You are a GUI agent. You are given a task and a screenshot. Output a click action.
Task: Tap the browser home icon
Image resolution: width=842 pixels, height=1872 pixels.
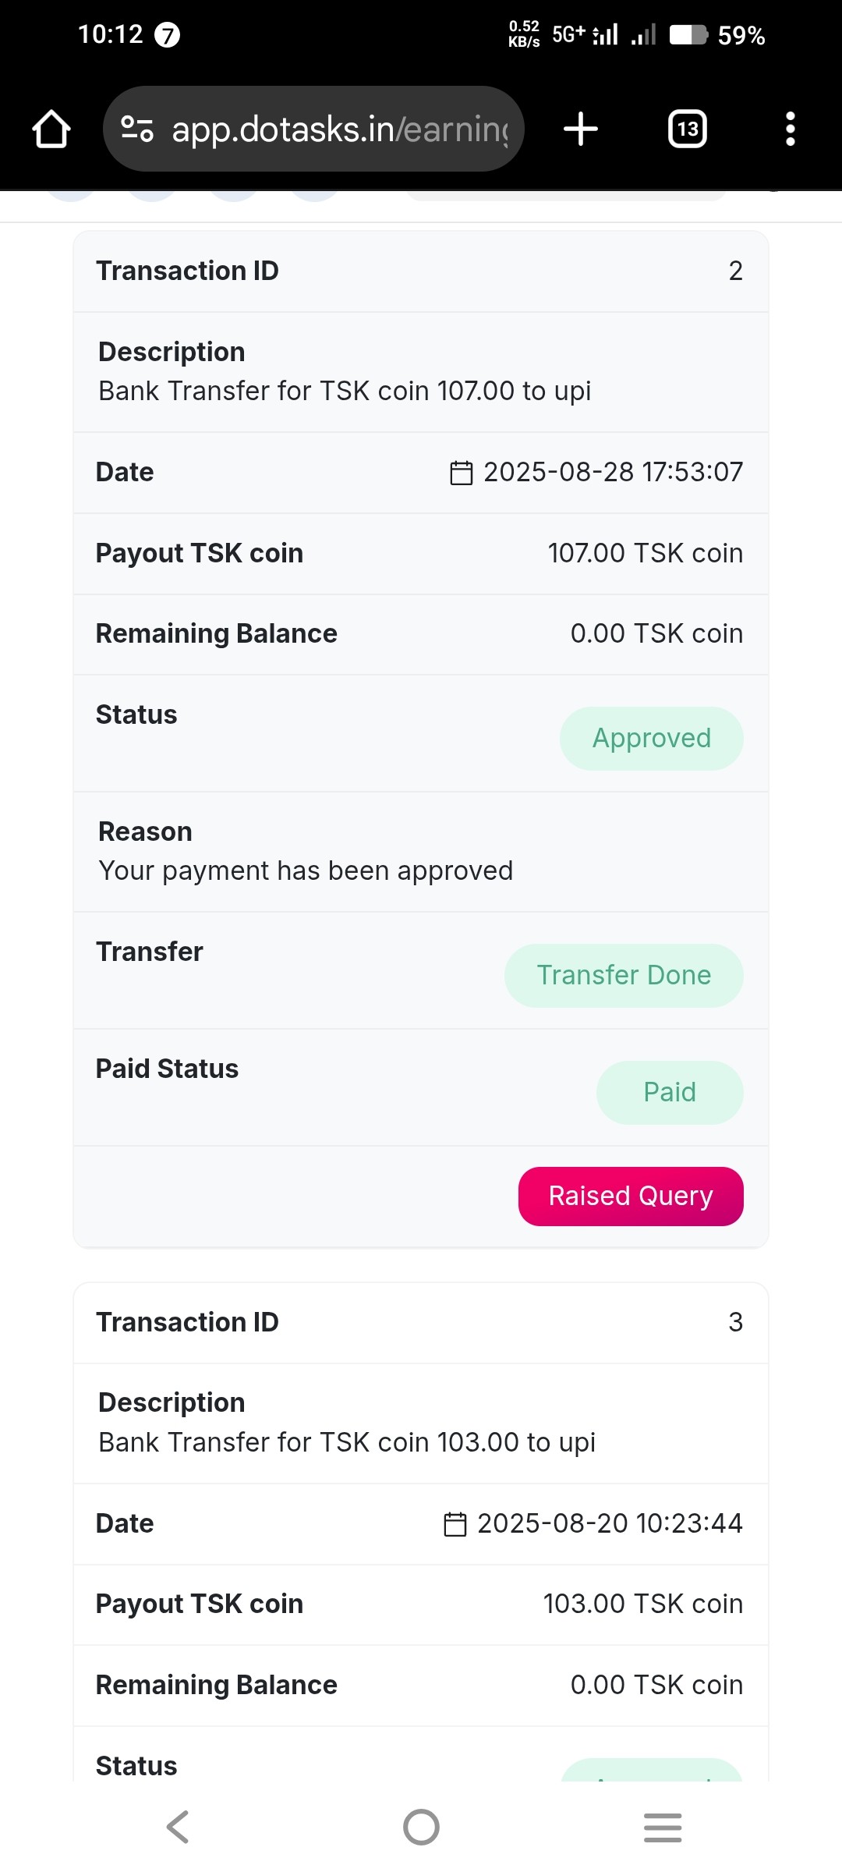[51, 129]
